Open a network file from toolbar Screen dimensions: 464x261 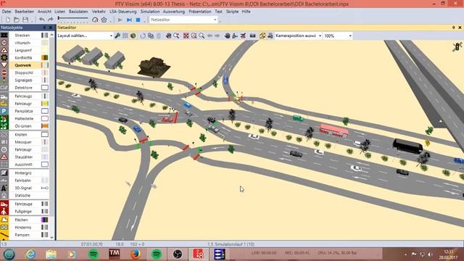[x=16, y=20]
